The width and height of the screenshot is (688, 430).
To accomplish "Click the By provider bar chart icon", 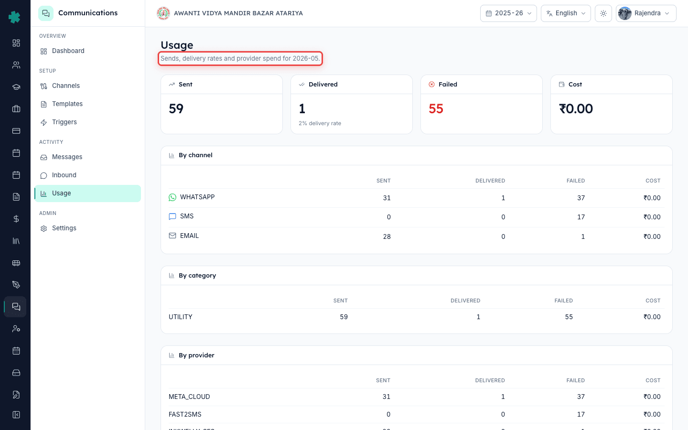I will tap(172, 355).
